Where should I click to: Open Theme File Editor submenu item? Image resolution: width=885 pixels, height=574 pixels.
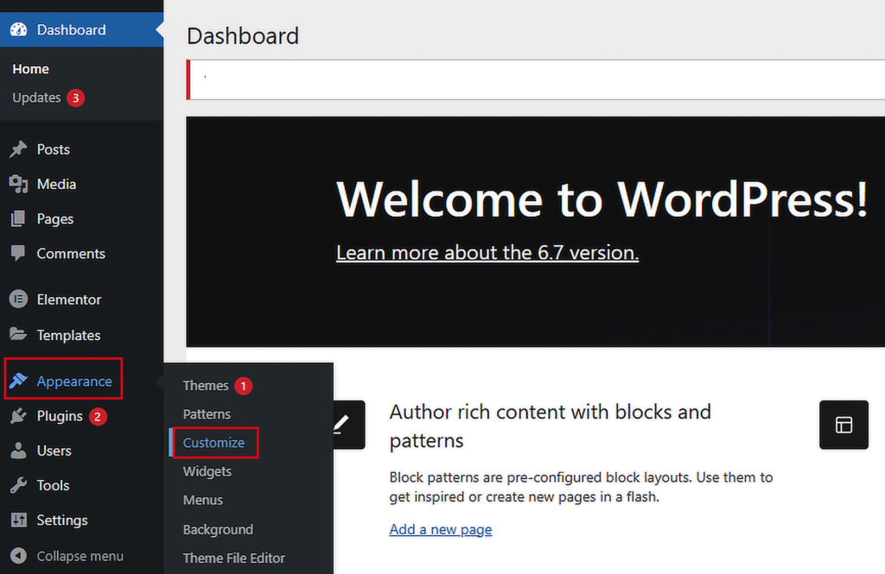233,558
